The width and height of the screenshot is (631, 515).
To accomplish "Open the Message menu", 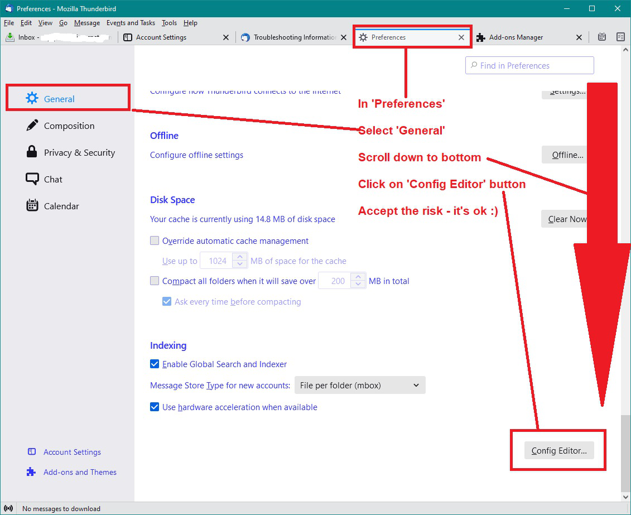I will click(87, 23).
